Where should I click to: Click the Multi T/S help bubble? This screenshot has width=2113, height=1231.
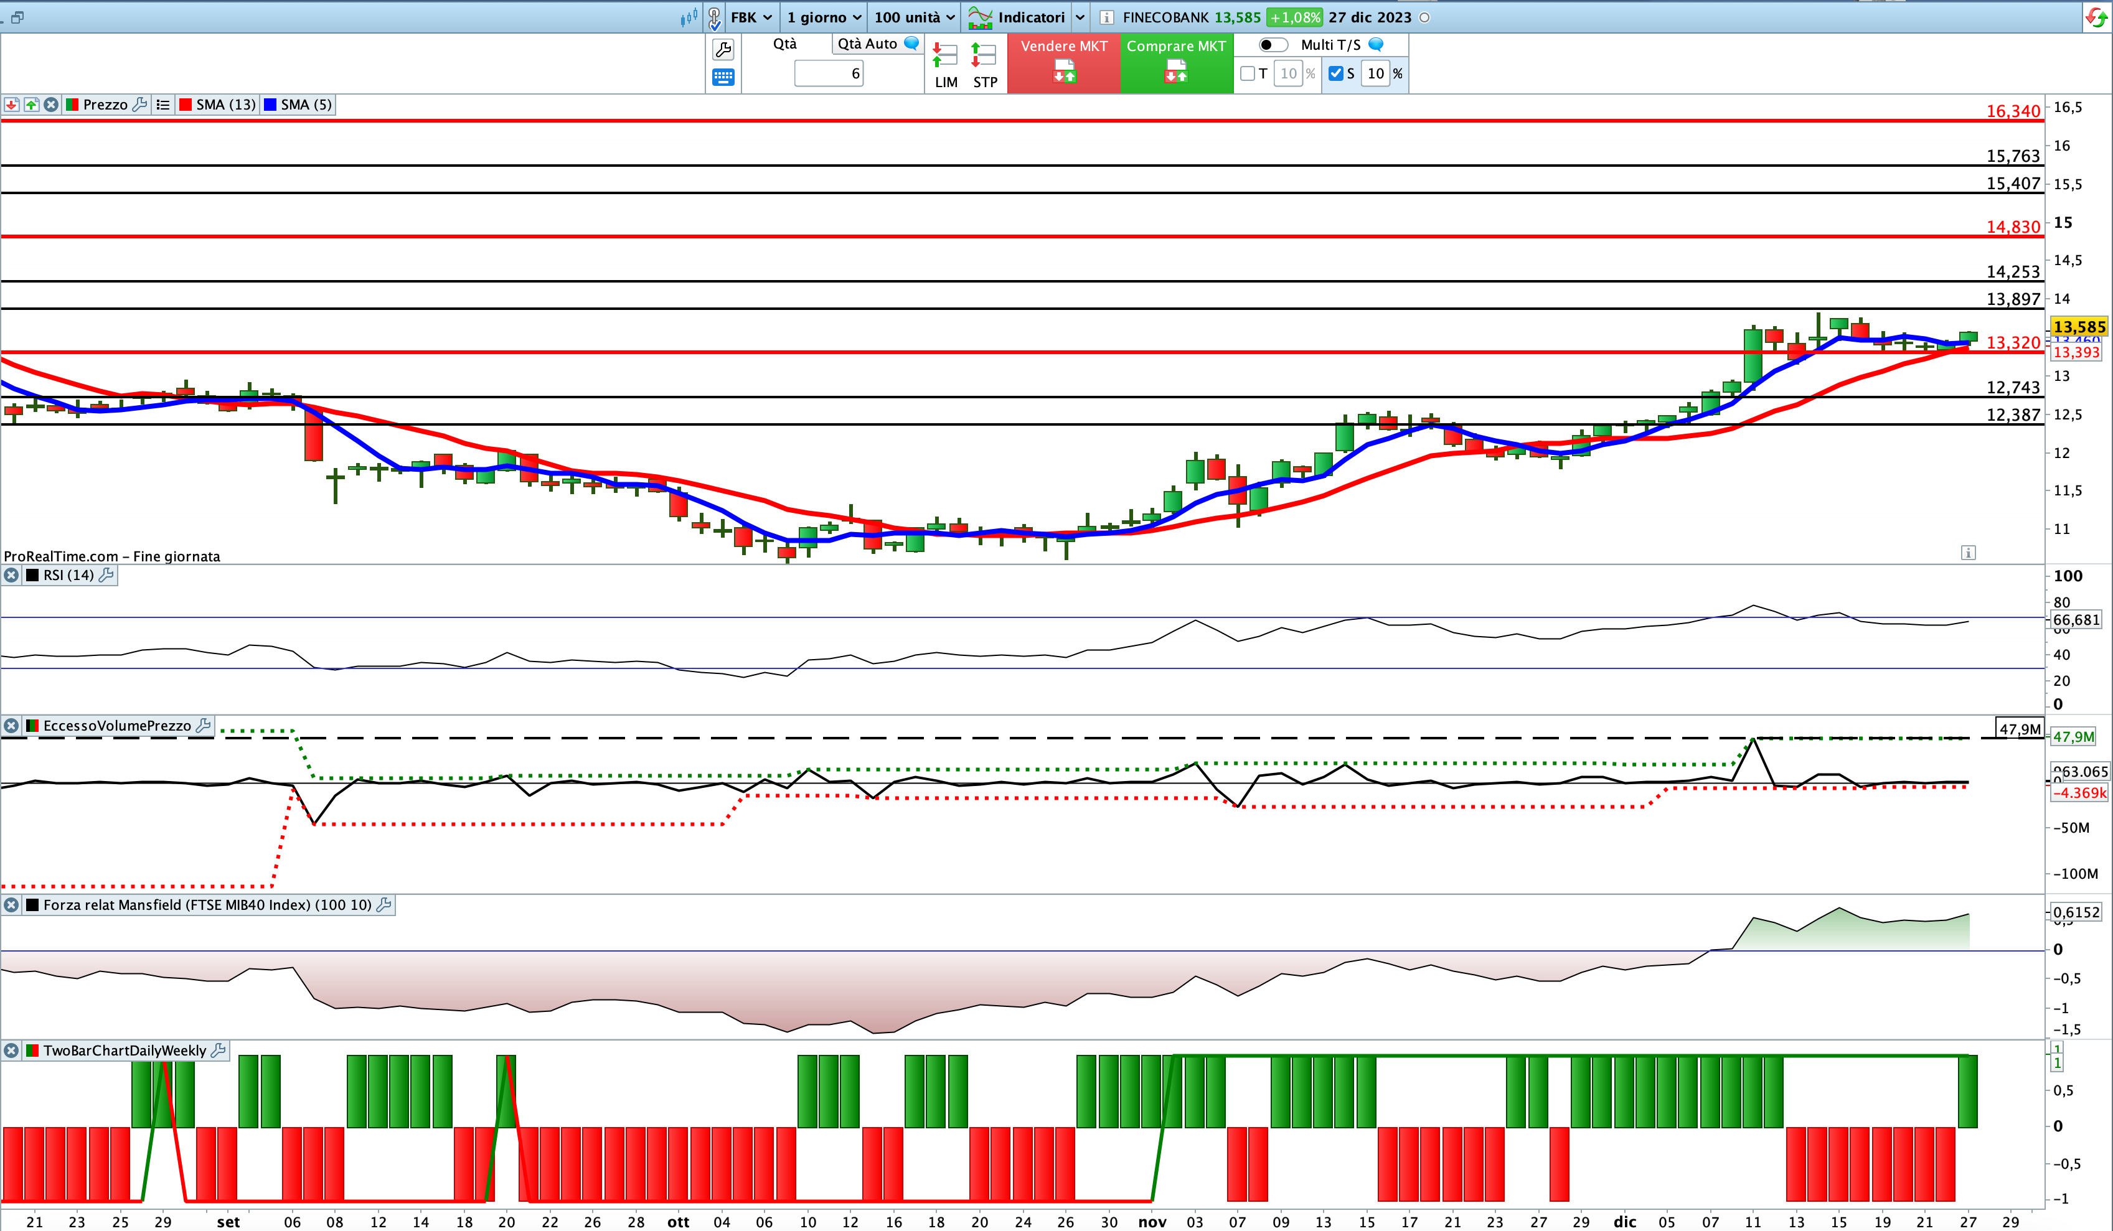(1376, 44)
